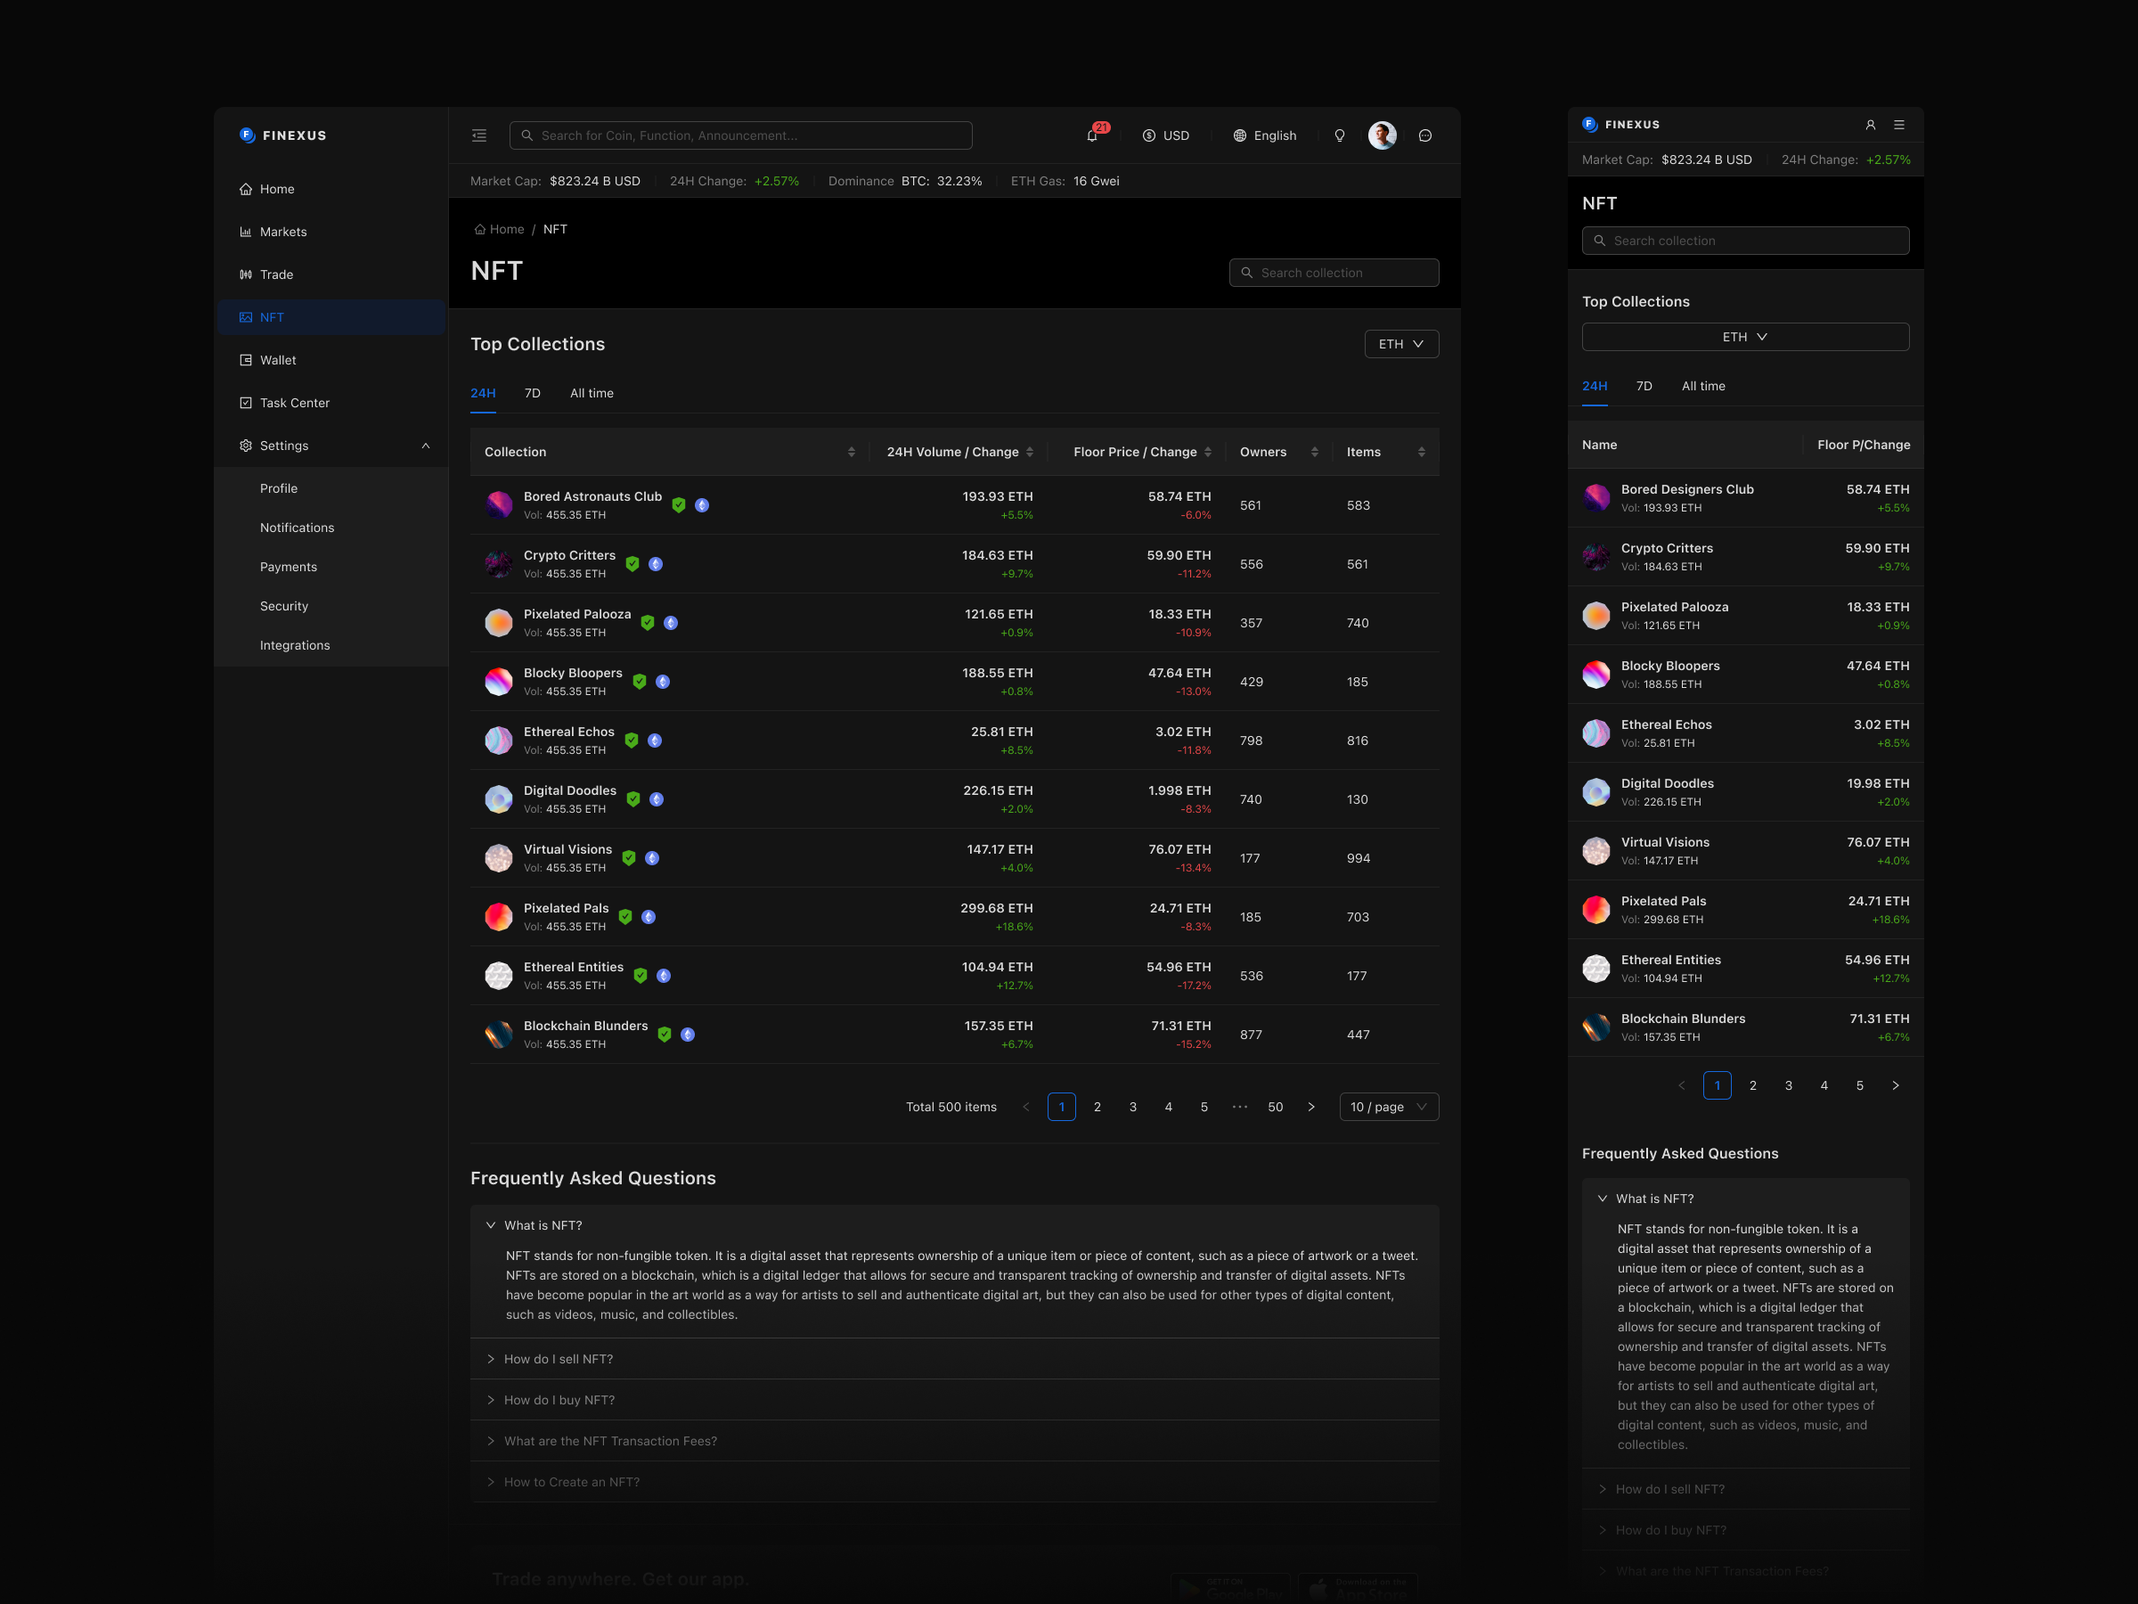Click the Pixelated Palooza collection avatar in table

click(499, 623)
